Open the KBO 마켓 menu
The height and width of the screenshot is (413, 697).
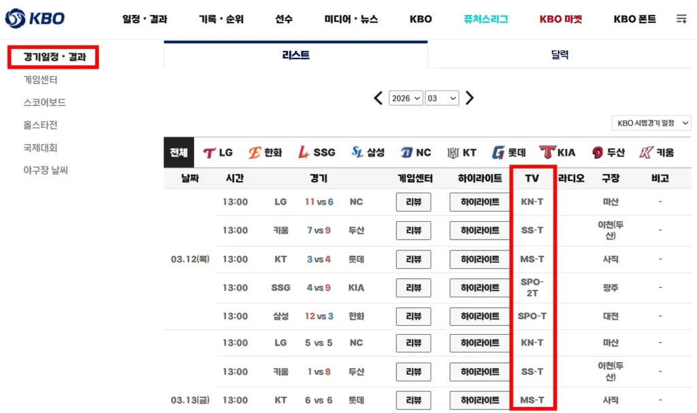click(x=561, y=19)
